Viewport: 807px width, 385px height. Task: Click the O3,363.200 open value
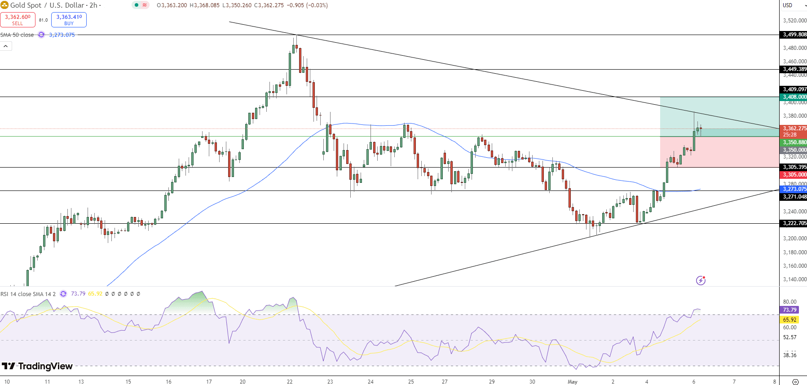(172, 5)
